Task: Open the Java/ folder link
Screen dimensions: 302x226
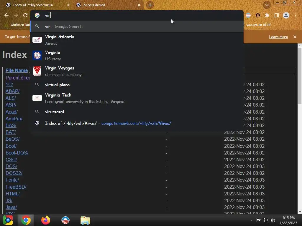Action: (x=11, y=207)
